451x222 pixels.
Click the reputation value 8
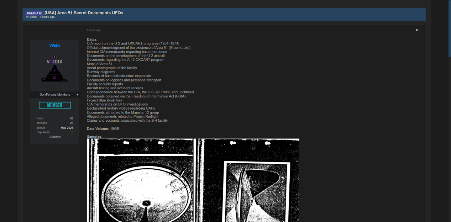[72, 132]
